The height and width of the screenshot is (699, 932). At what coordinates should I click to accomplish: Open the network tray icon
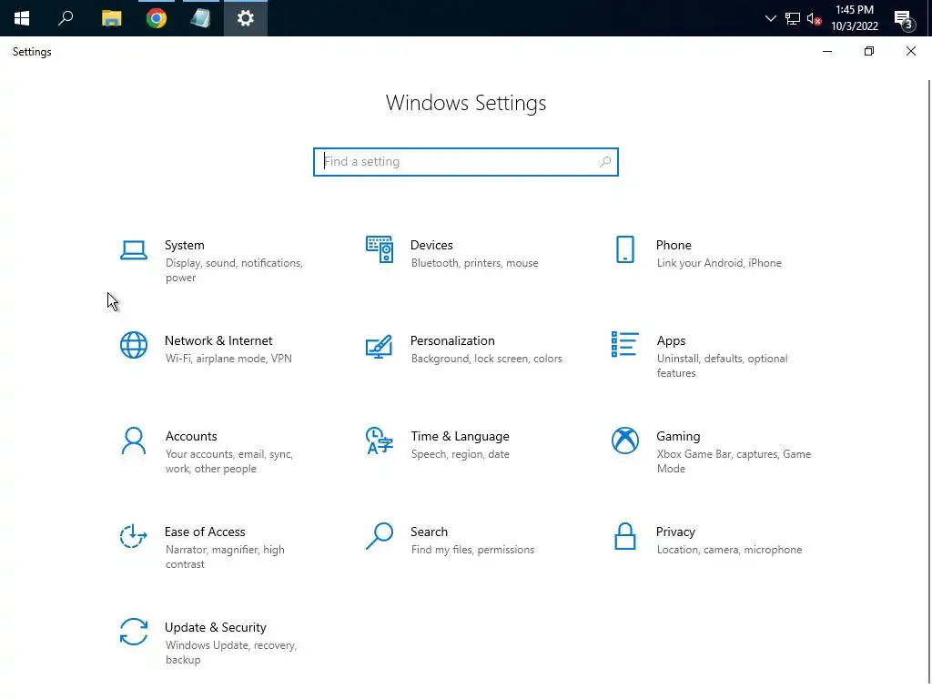pos(793,19)
